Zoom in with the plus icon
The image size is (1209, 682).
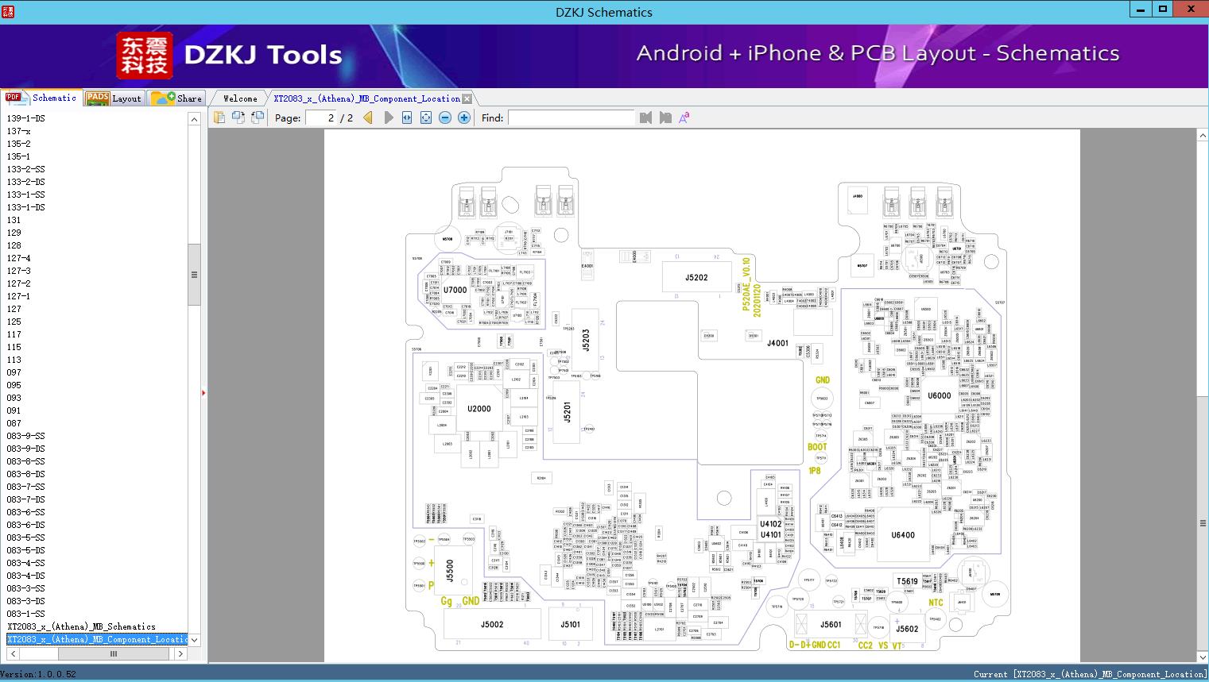(x=464, y=118)
